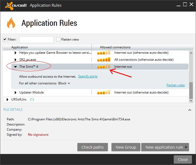The image size is (196, 165).
Task: Expand the Updater Module rule
Action: [x=16, y=92]
